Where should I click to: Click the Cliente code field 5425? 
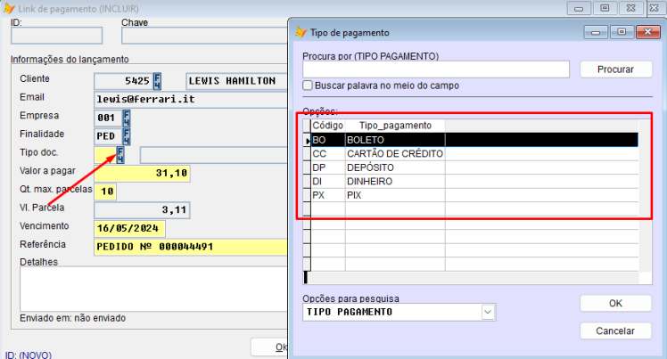pyautogui.click(x=123, y=81)
